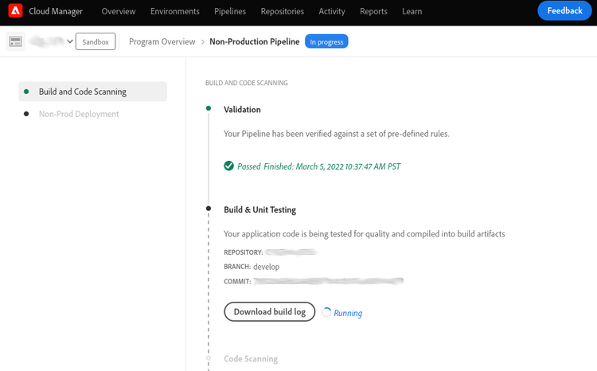Screen dimensions: 597x371
Task: Click the Running spinner icon
Action: [x=326, y=312]
